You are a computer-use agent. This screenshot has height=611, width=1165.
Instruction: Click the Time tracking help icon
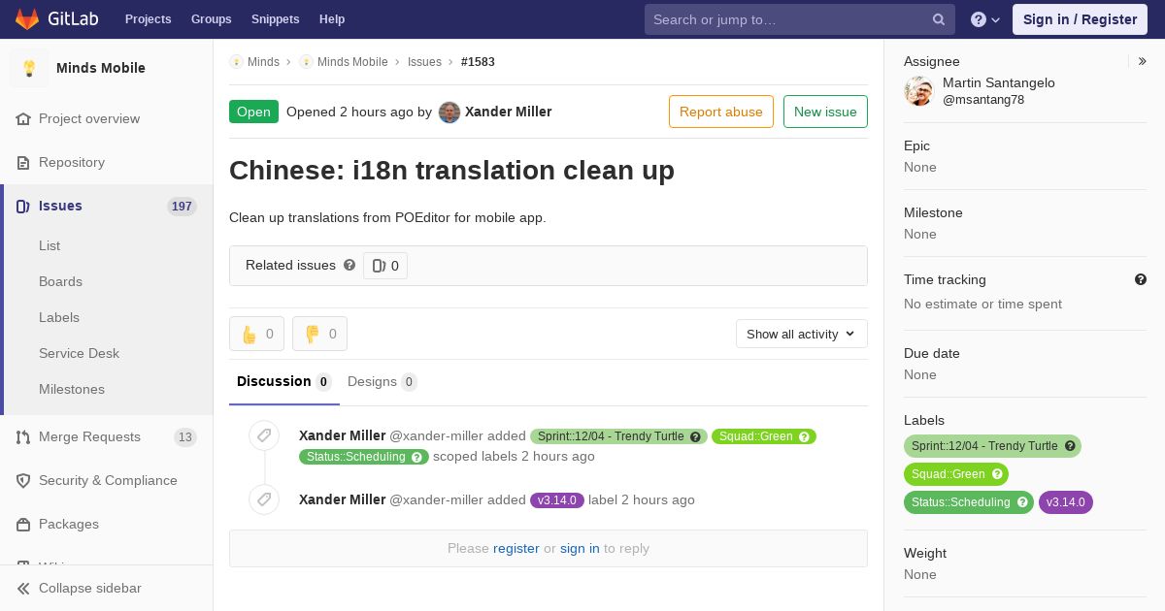(1141, 279)
